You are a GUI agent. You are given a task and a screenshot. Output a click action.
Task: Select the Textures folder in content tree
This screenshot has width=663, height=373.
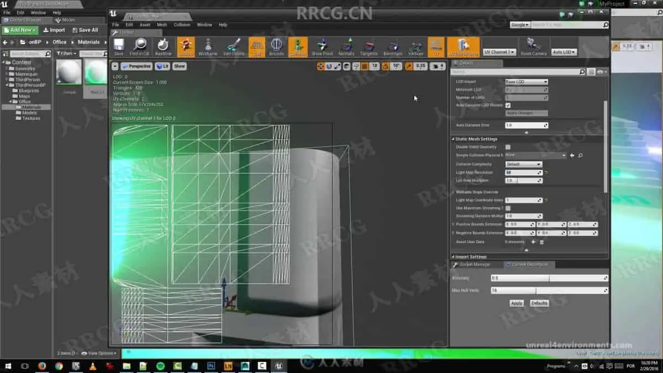tap(31, 118)
